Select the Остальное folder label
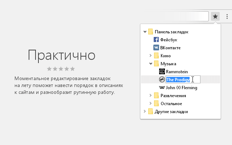Screen dimensions: 232x145 (x=171, y=104)
